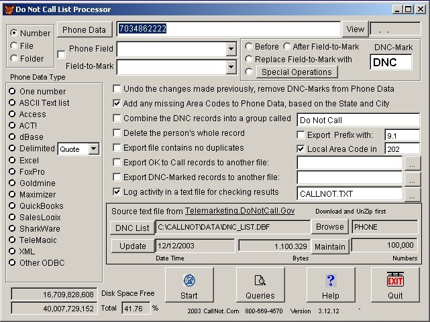The width and height of the screenshot is (430, 322).
Task: Open the Delimited Quote dropdown
Action: tap(93, 149)
